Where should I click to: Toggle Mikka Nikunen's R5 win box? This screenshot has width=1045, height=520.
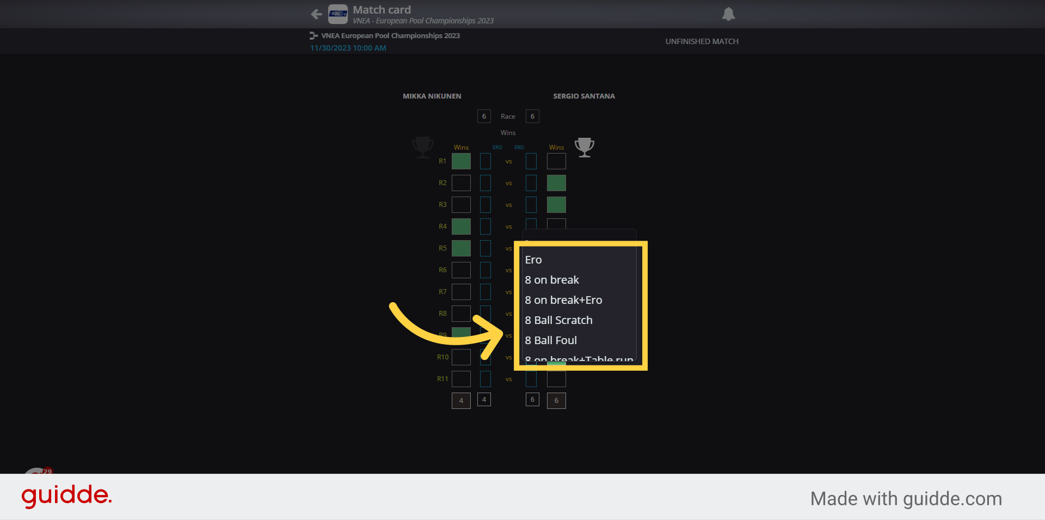[x=461, y=248]
